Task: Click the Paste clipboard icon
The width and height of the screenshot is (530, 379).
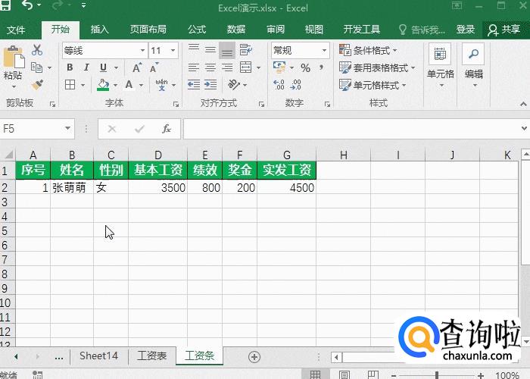Action: 14,58
